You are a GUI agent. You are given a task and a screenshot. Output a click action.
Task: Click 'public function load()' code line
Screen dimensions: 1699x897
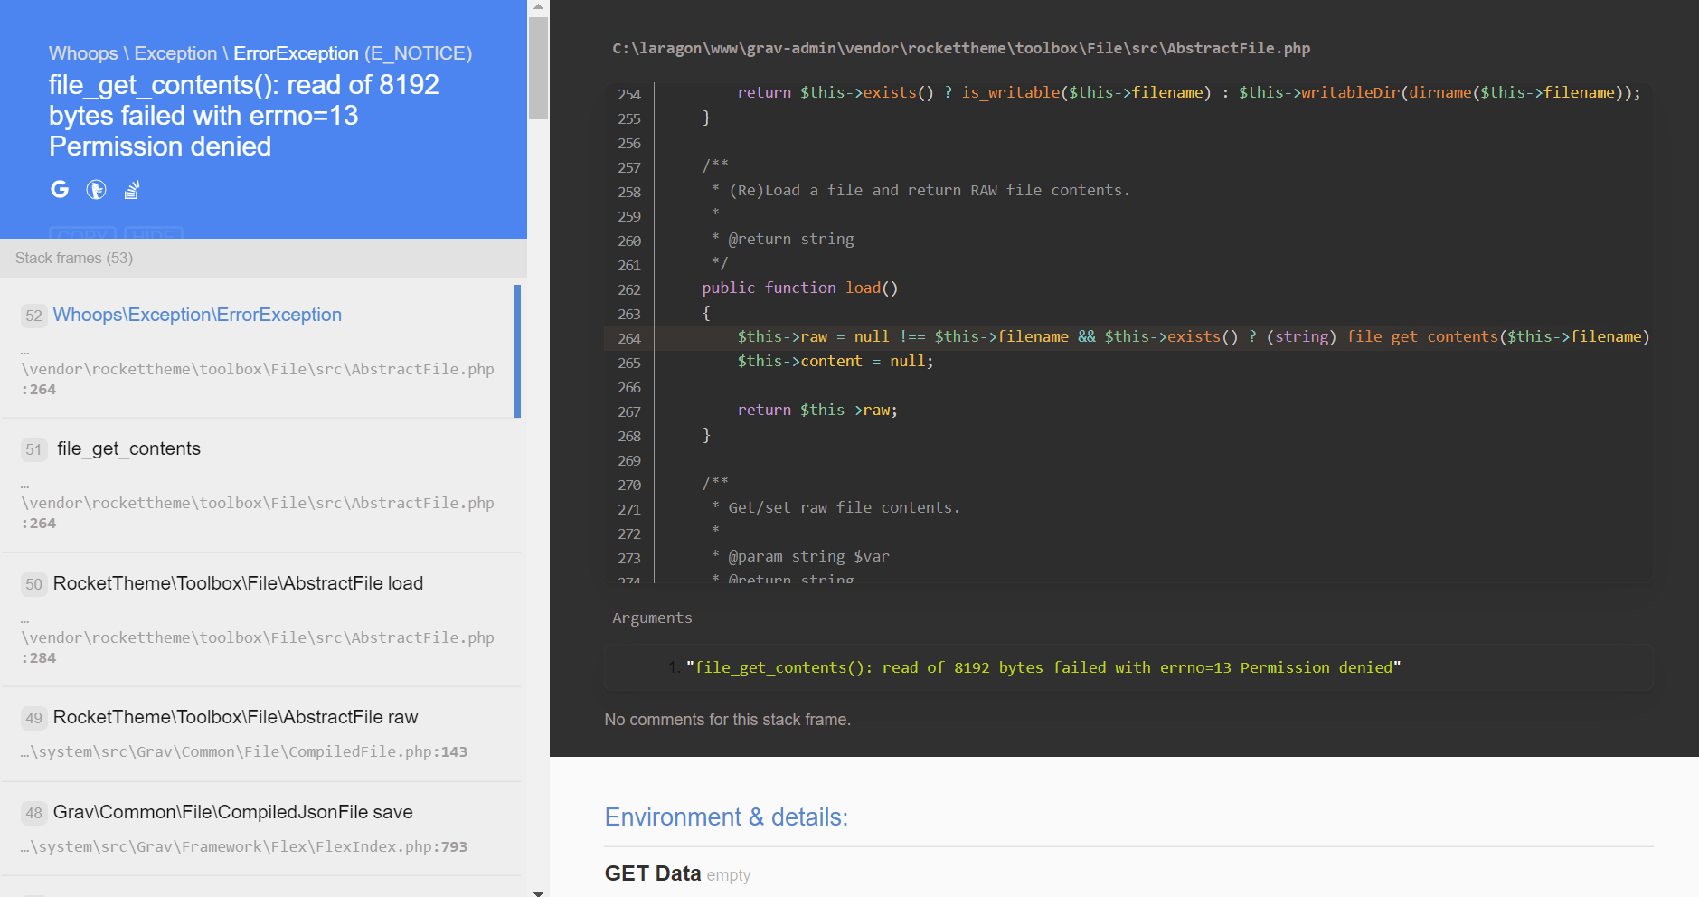799,288
